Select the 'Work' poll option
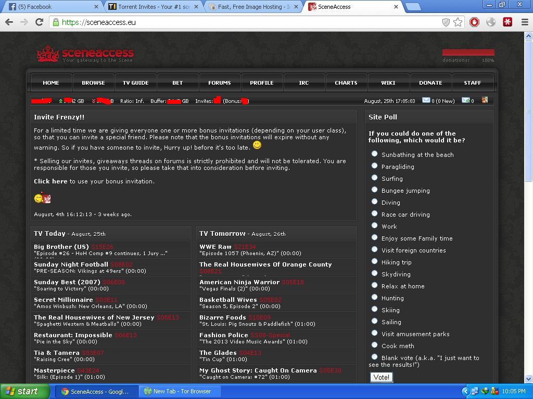Screen dimensions: 533x399 point(375,225)
